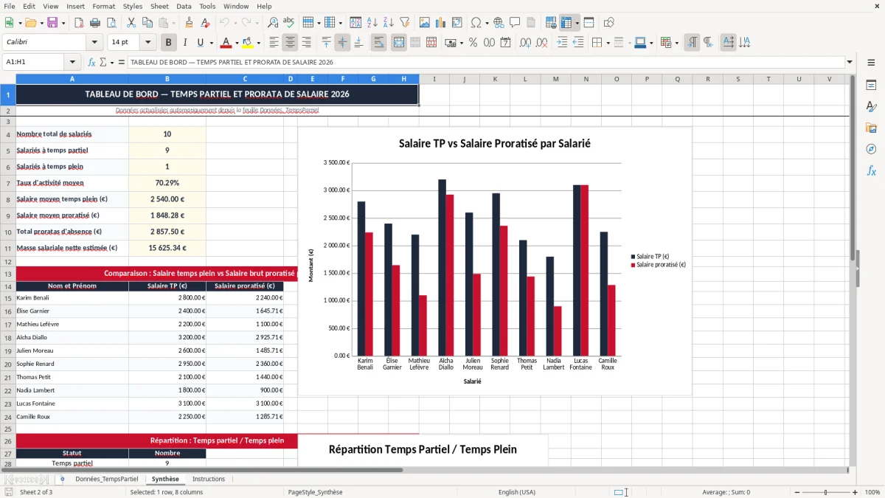
Task: Click the red font color swatch
Action: (226, 43)
